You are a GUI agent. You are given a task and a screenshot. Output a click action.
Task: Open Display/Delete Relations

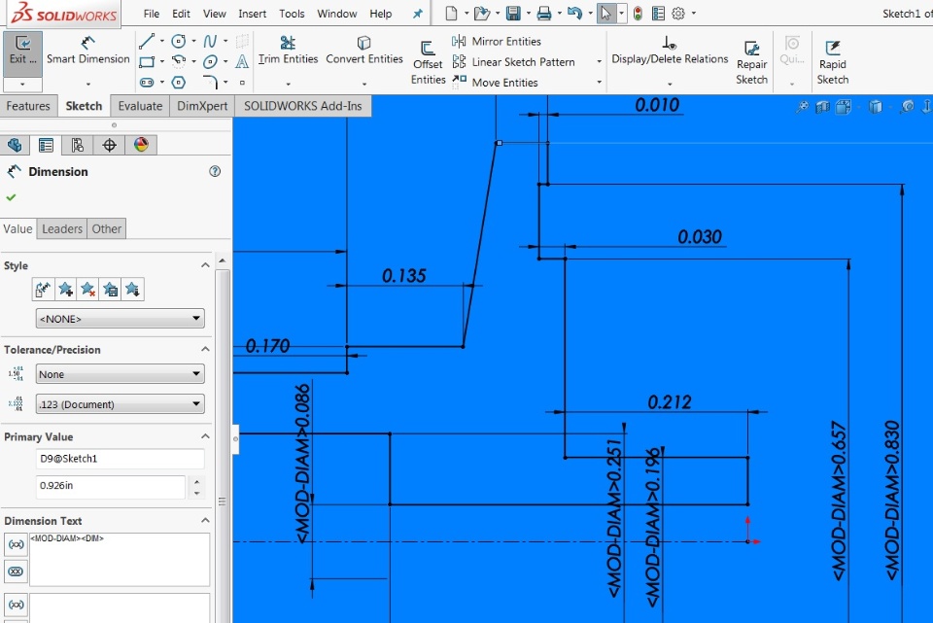point(670,50)
